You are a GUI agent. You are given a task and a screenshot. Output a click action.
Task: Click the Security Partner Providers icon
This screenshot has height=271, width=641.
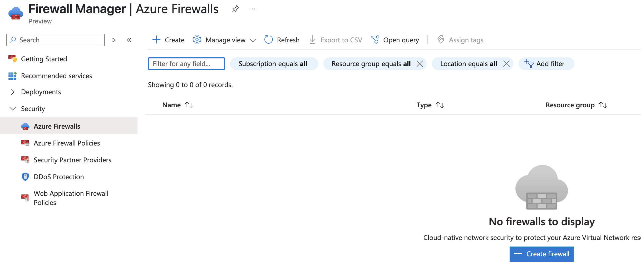pyautogui.click(x=25, y=160)
